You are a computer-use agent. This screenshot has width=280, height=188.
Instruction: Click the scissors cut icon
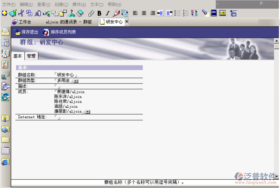tap(21, 13)
